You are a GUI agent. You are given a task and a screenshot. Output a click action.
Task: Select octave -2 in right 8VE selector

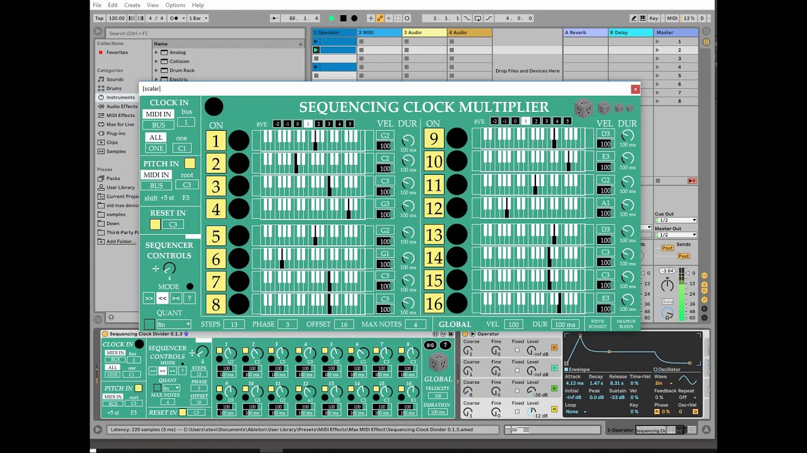tap(494, 121)
